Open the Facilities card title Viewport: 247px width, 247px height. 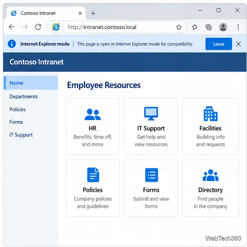pyautogui.click(x=210, y=128)
